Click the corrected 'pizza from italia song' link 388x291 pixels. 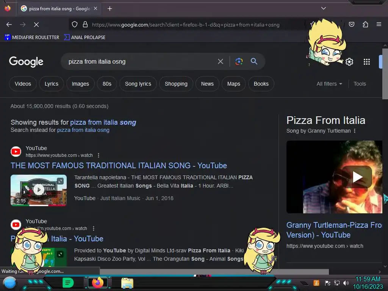(103, 122)
